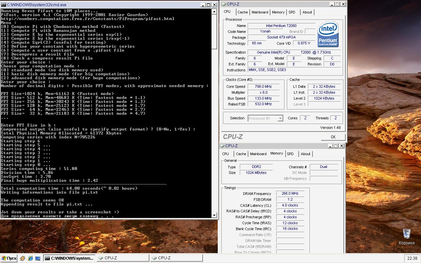Click the memory Type value DDR2
Viewport: 421px width, 263px height.
click(256, 167)
